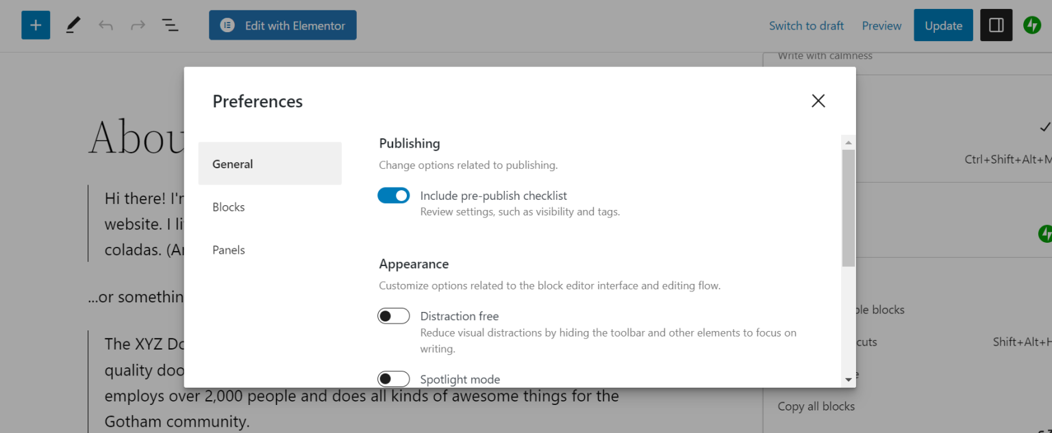The image size is (1052, 433).
Task: Click the Update button
Action: pyautogui.click(x=943, y=25)
